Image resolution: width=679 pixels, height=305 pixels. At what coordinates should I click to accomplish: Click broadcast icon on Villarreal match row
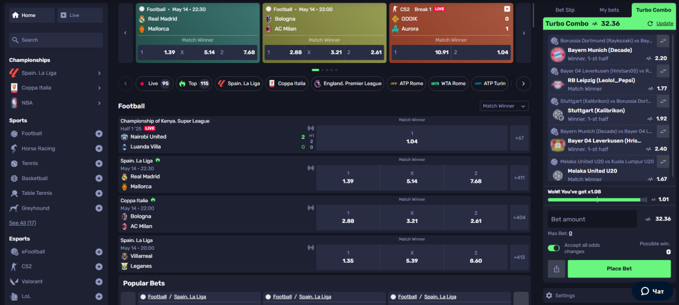[x=311, y=247]
